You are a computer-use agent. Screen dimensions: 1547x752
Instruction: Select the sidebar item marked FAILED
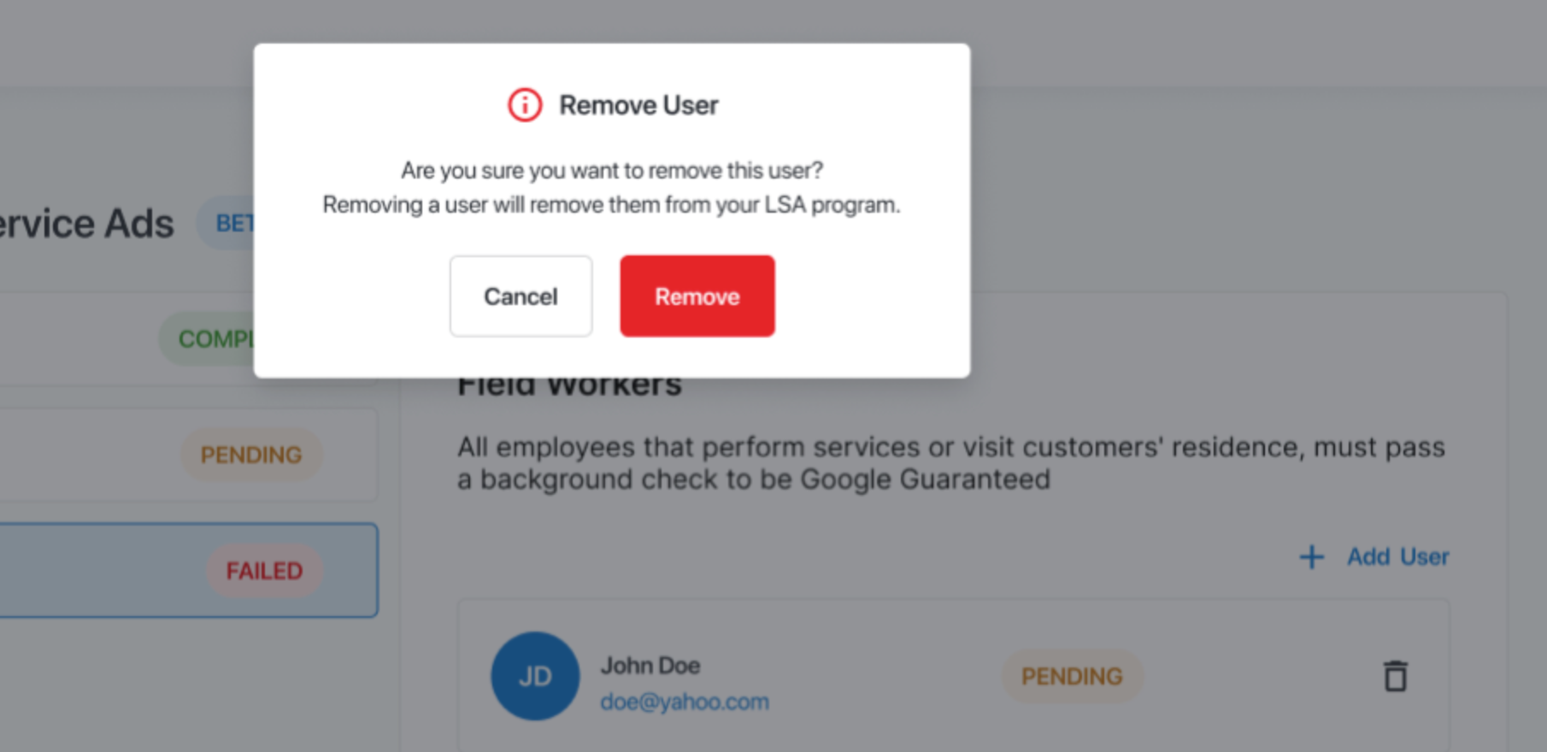click(188, 570)
